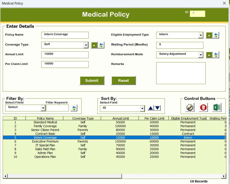This screenshot has width=230, height=184.
Task: Click the refresh icon beside Filter Keyword
Action: pyautogui.click(x=74, y=108)
